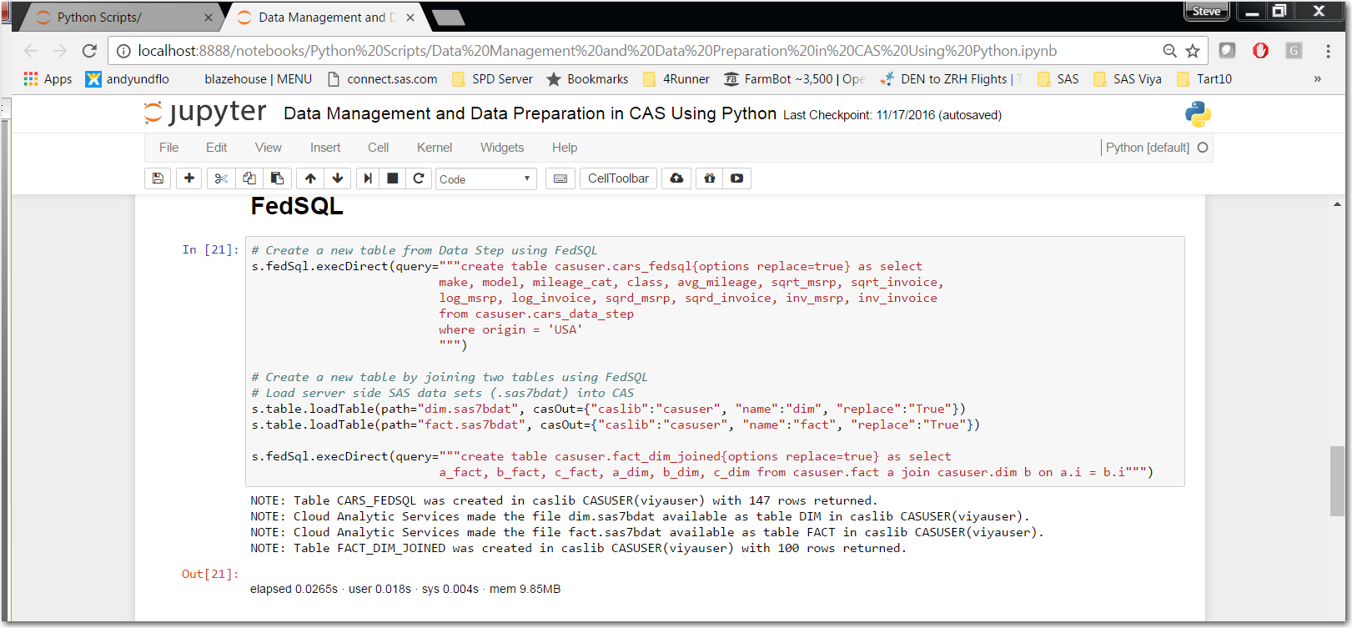Image resolution: width=1352 pixels, height=628 pixels.
Task: Open the Cell menu
Action: 378,148
